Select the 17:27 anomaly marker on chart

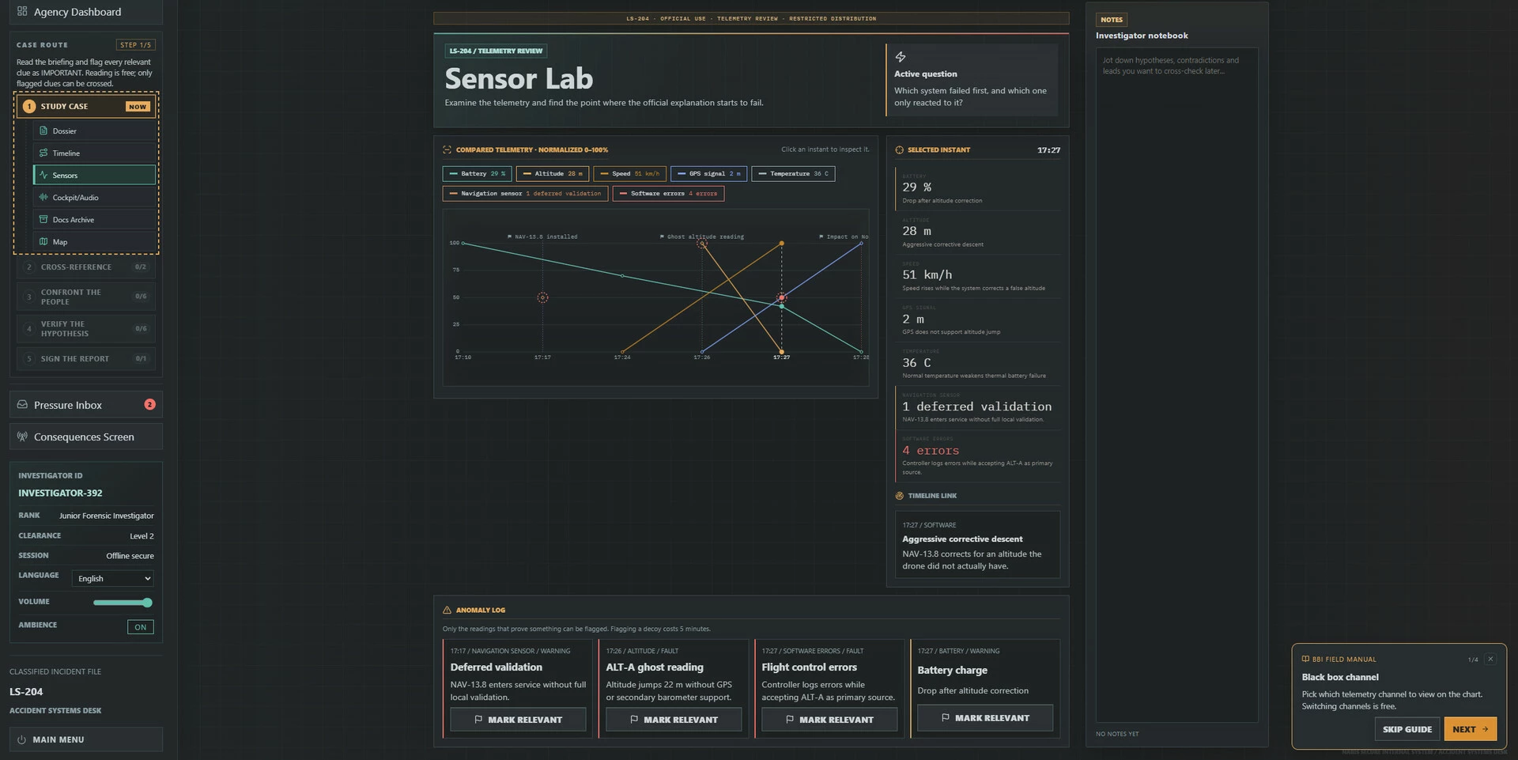[781, 298]
